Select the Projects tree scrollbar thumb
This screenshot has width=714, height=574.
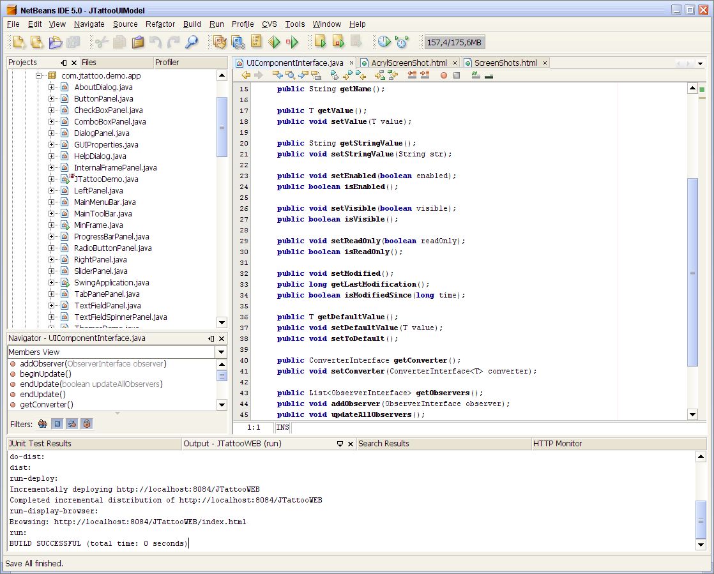click(x=222, y=128)
